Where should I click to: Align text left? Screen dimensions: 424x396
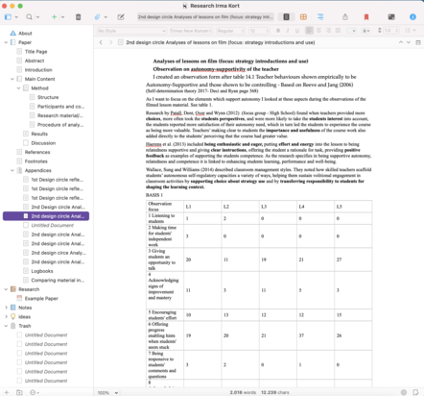tap(309, 31)
